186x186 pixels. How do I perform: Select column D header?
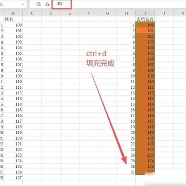[x=51, y=13]
